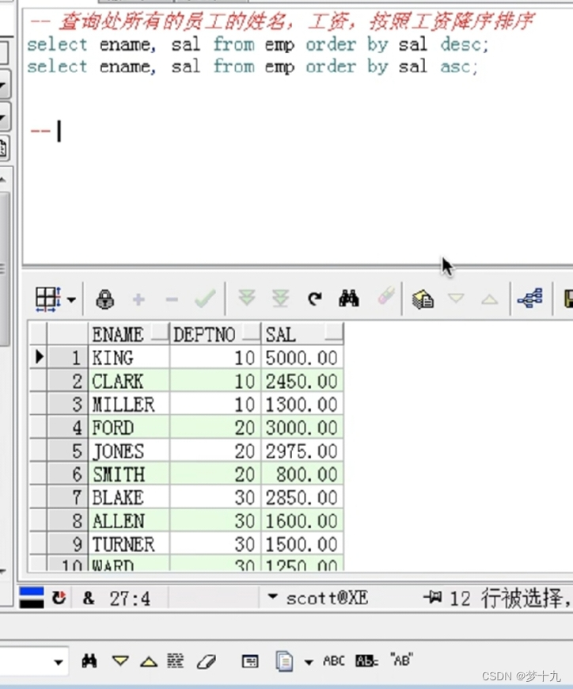The image size is (573, 689).
Task: Click the grid's top-left select-all corner cell
Action: (38, 334)
